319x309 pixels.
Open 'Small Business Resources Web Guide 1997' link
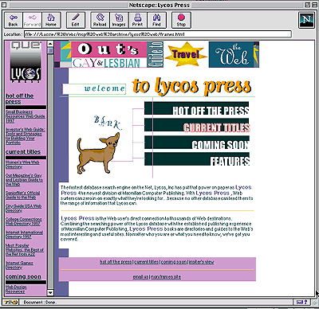[x=26, y=116]
